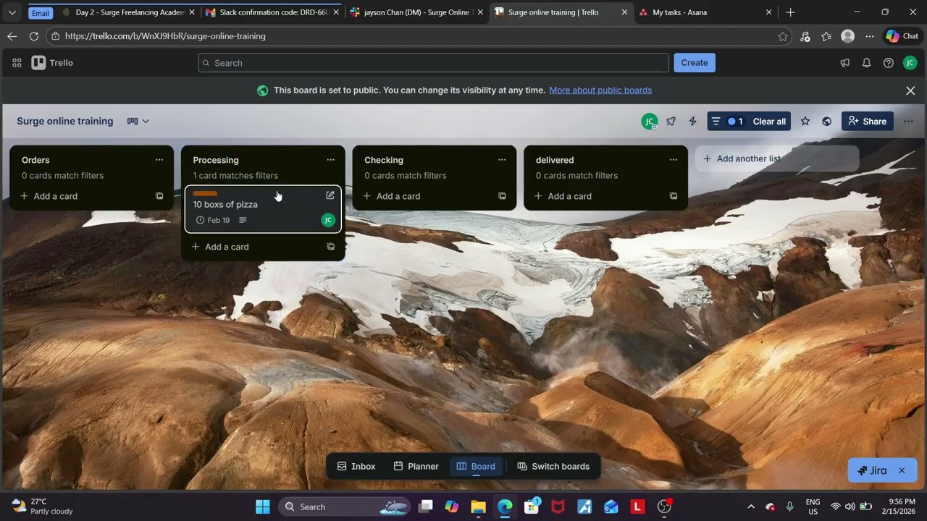Click the Trello logo home icon
The image size is (927, 521).
click(x=52, y=63)
